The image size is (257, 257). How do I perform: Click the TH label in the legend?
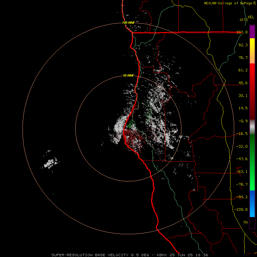click(245, 222)
